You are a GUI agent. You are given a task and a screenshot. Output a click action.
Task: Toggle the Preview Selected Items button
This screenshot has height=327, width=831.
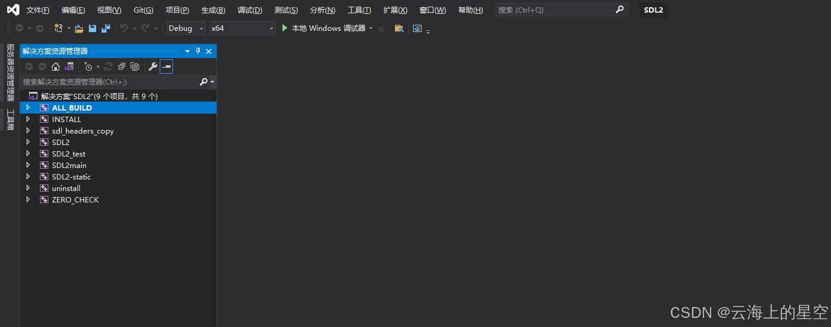coord(166,66)
